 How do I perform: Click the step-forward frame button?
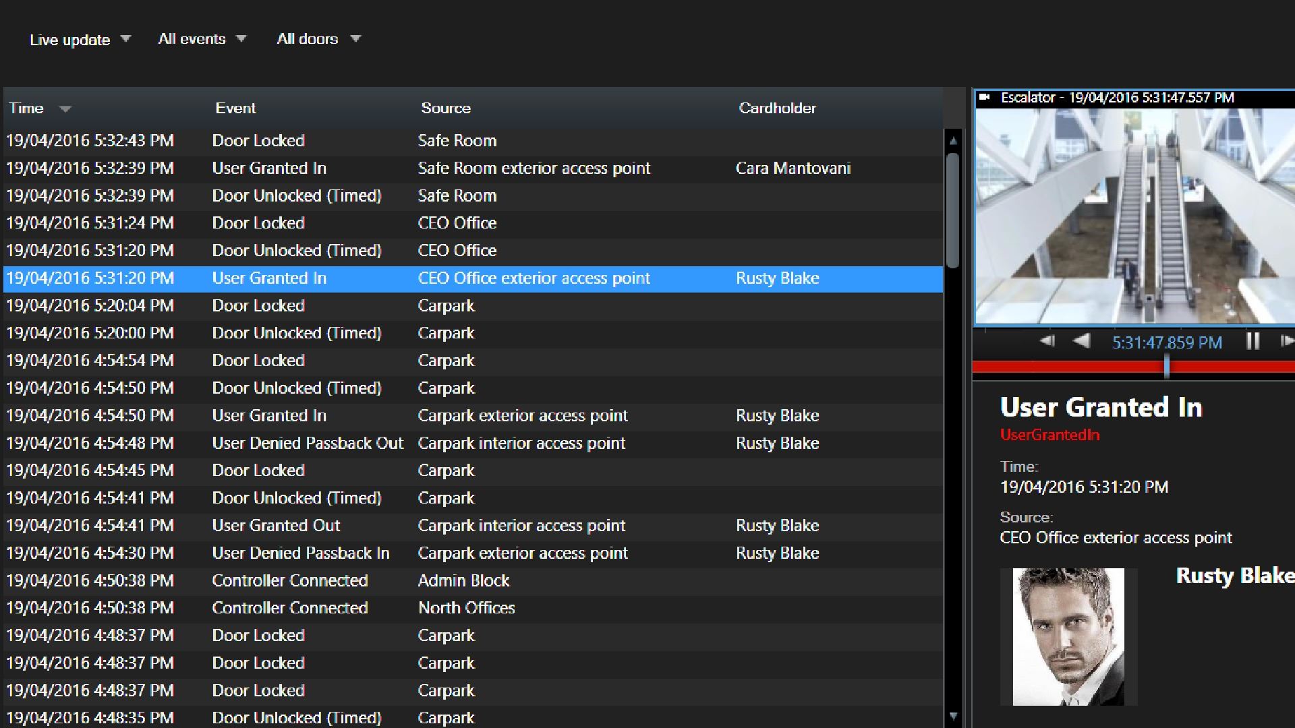[1287, 342]
